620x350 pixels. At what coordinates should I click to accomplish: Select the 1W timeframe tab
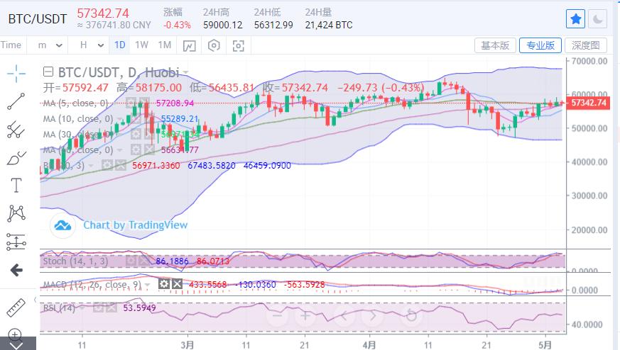pyautogui.click(x=141, y=45)
